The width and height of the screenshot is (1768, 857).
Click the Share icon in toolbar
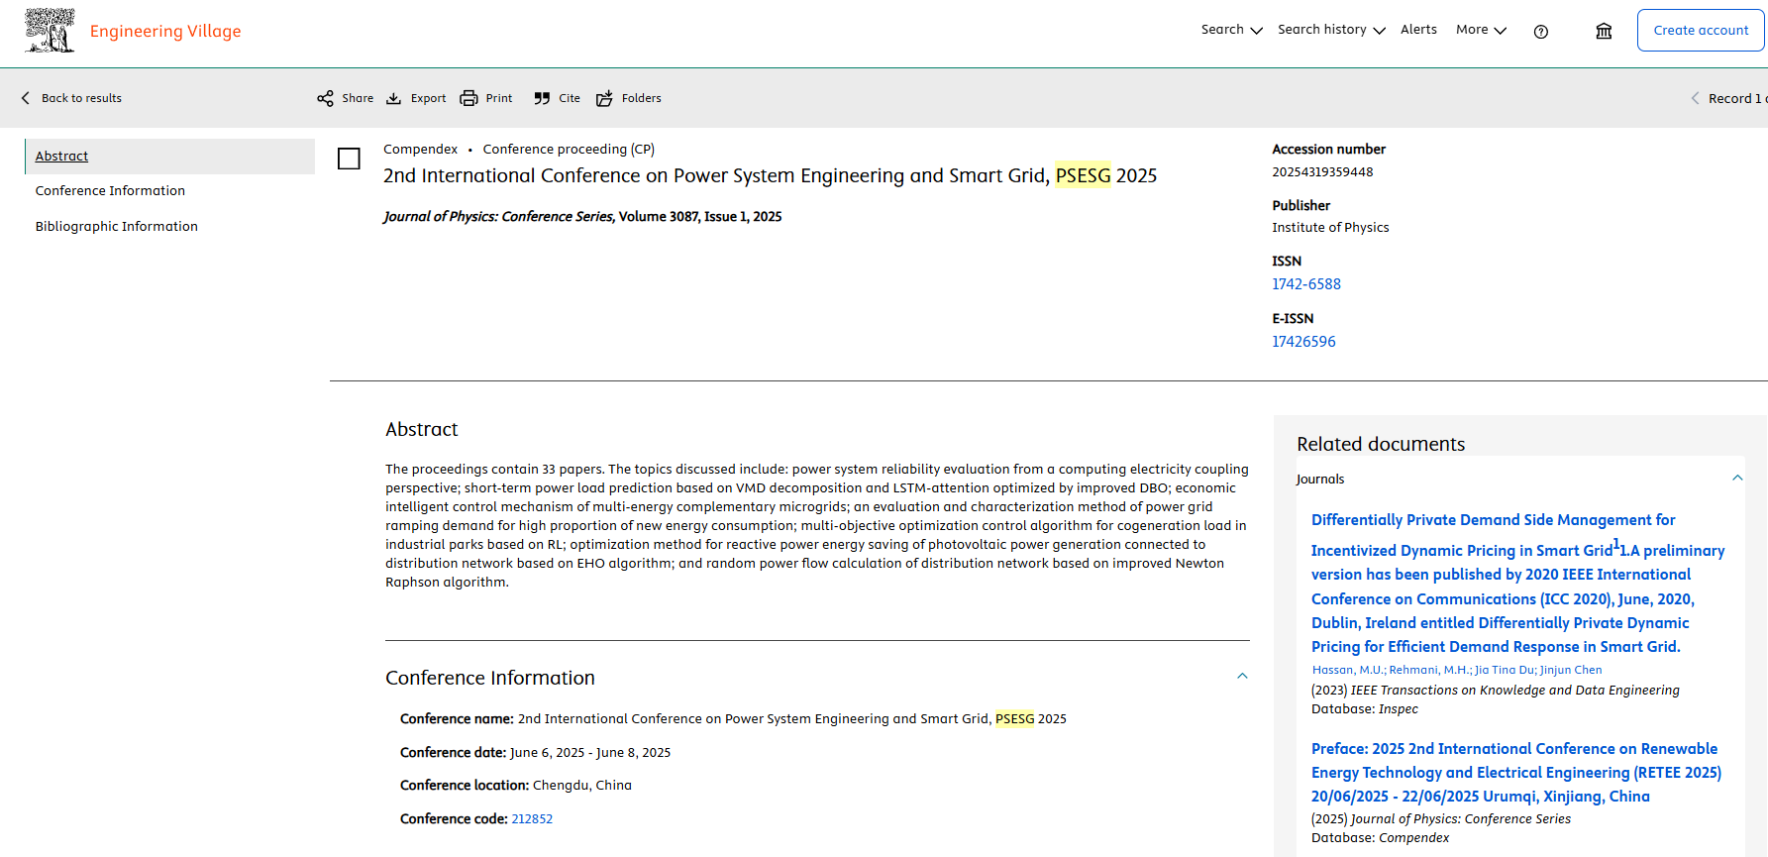click(x=325, y=98)
